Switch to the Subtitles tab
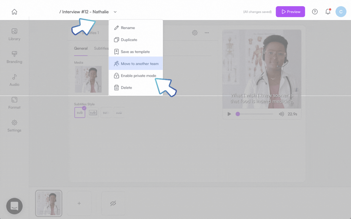 coord(101,48)
